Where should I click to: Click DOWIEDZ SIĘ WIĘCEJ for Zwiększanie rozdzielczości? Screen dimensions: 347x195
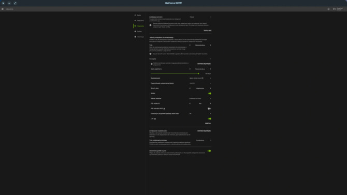(x=204, y=131)
